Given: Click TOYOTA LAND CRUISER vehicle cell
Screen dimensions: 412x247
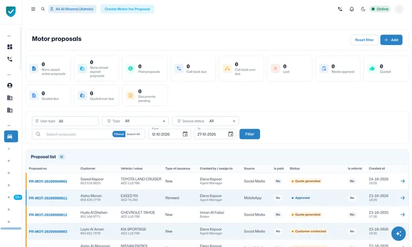Looking at the screenshot, I should pos(141,181).
